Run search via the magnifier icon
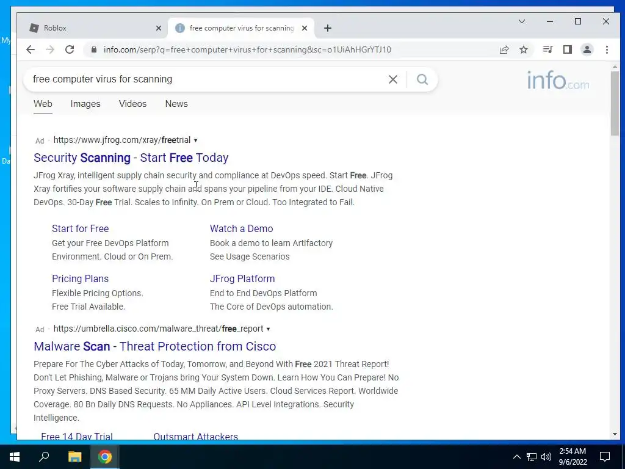The image size is (625, 469). coord(422,79)
